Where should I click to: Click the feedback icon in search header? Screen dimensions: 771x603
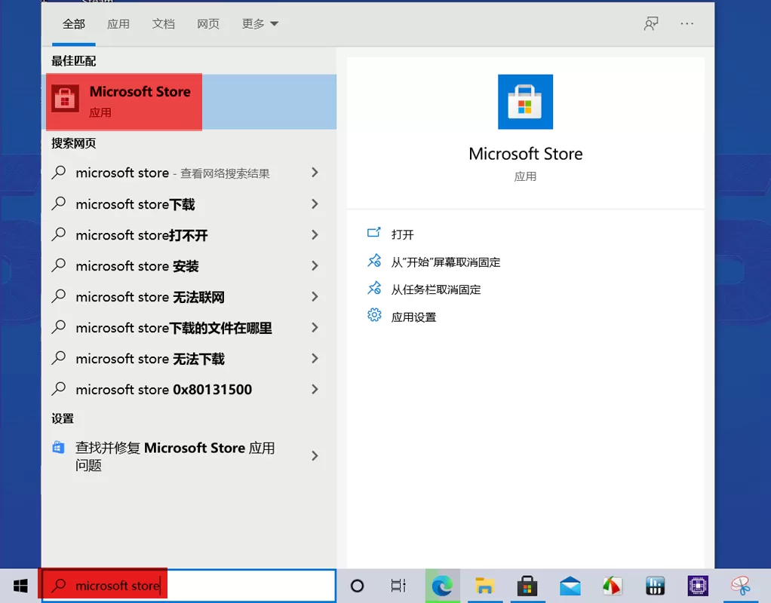(x=650, y=24)
